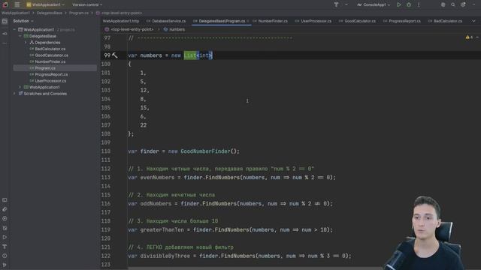Click the evenNumbers variable on line 113

click(x=157, y=178)
